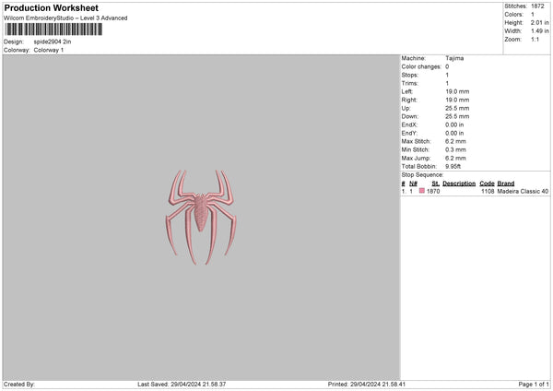Click the Created By footer label

(x=19, y=384)
